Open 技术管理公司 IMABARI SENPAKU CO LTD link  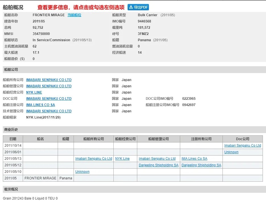pos(49,111)
